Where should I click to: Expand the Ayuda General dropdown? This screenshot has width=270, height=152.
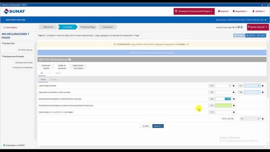pyautogui.click(x=258, y=27)
